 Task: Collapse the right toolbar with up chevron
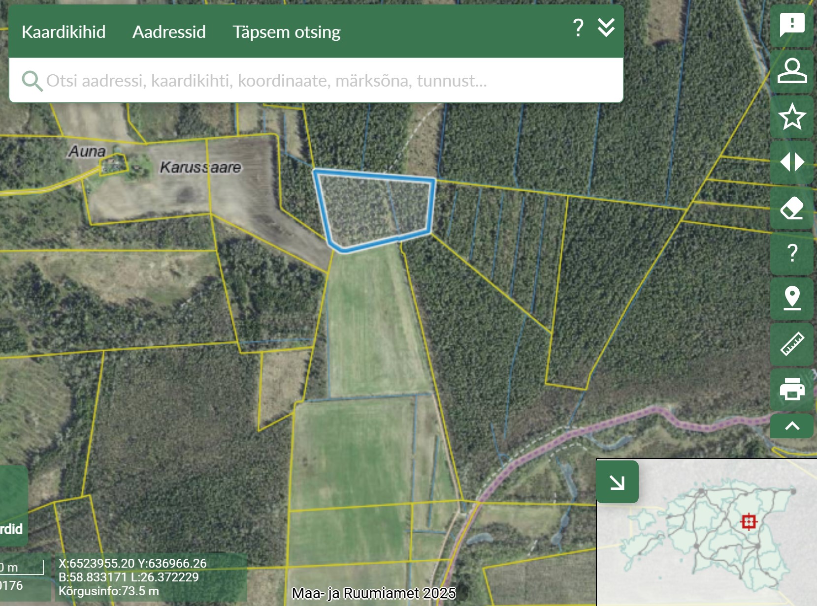791,426
